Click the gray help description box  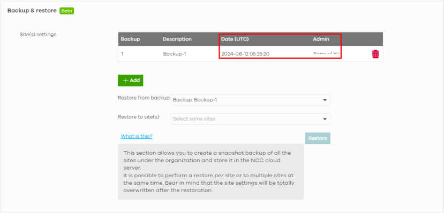[x=211, y=172]
